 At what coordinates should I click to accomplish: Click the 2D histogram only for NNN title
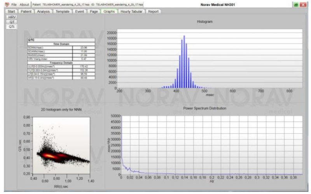(x=61, y=110)
